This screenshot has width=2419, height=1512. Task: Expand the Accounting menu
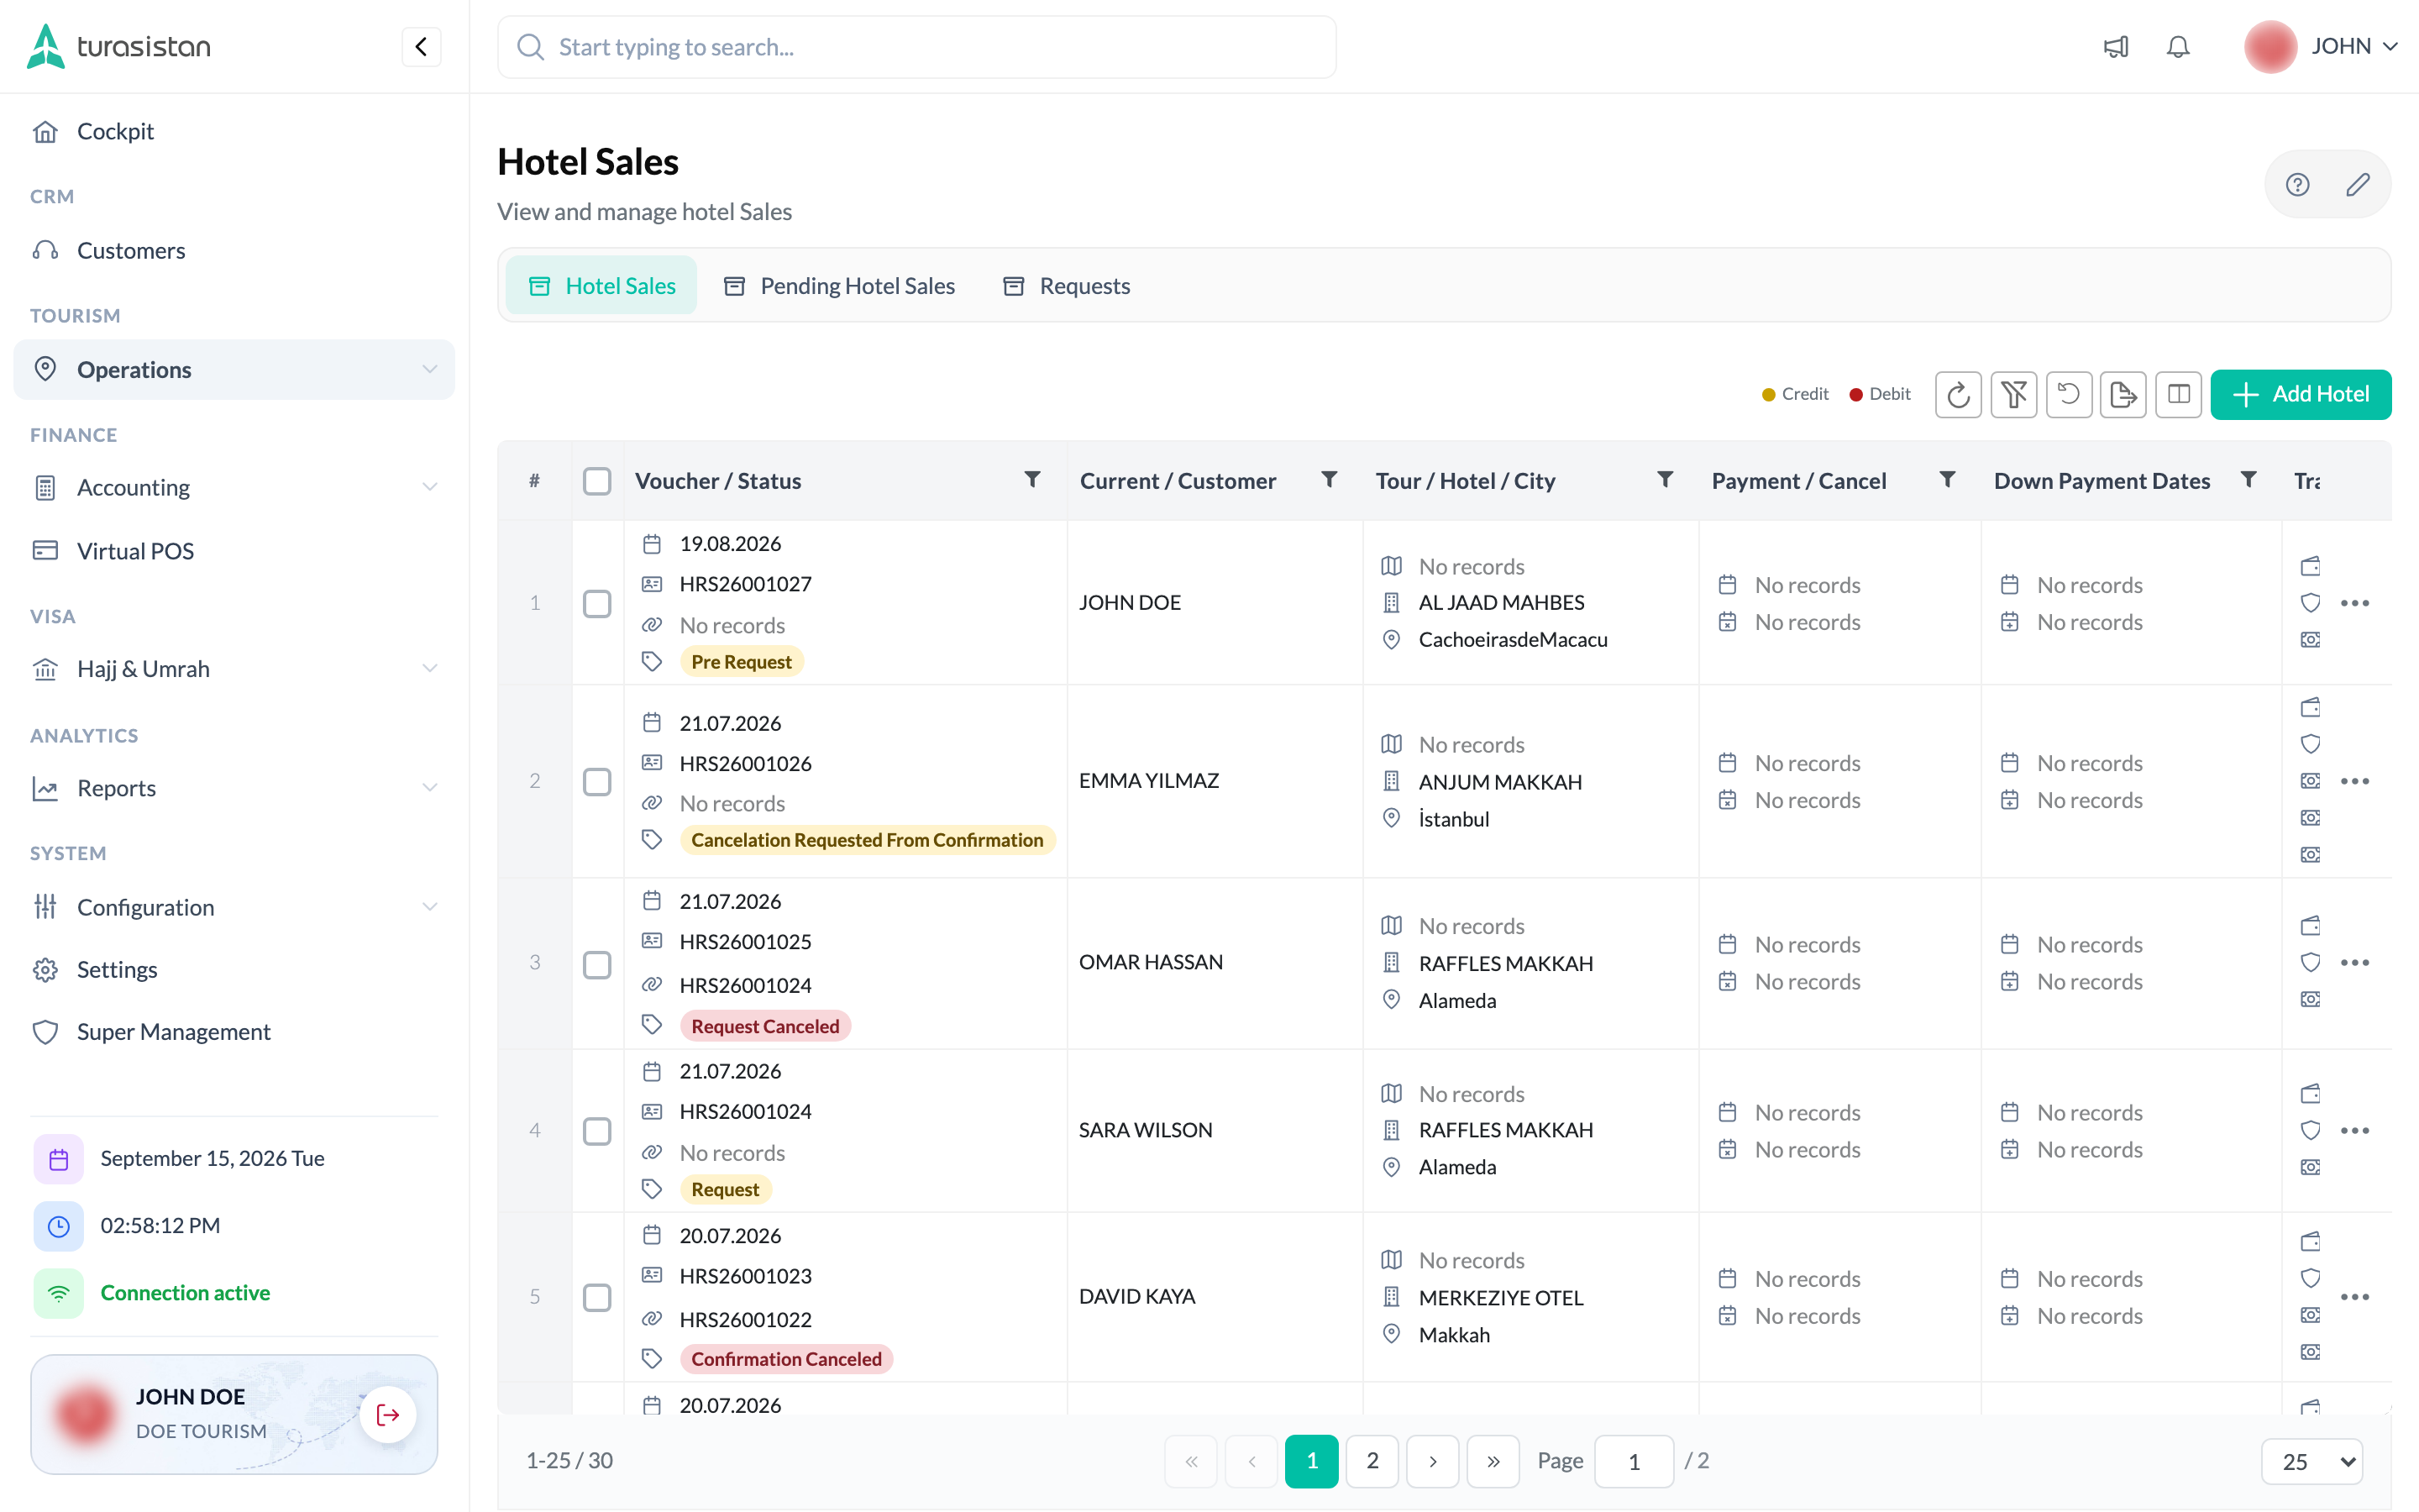[x=234, y=487]
